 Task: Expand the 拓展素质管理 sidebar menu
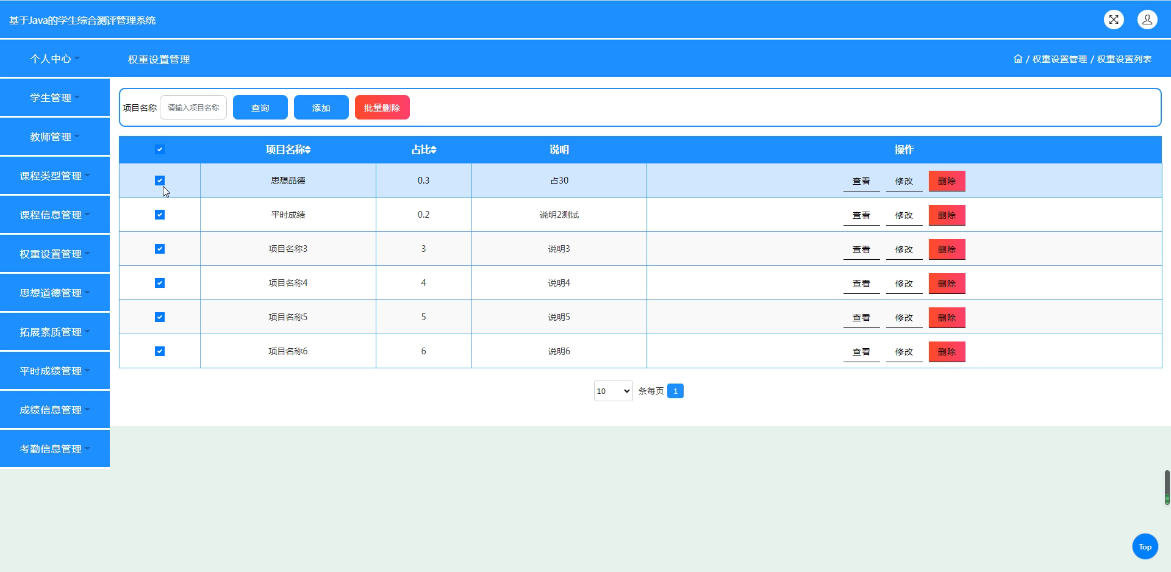55,332
